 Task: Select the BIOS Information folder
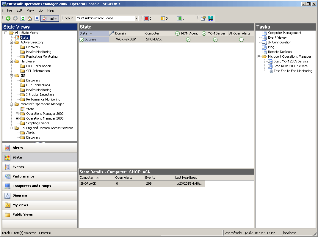tap(39, 66)
